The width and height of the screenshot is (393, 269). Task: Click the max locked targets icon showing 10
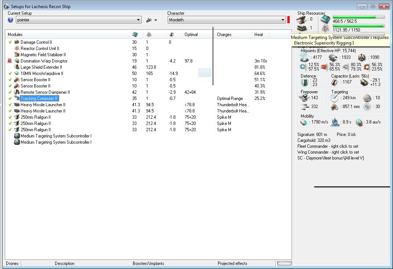point(367,98)
